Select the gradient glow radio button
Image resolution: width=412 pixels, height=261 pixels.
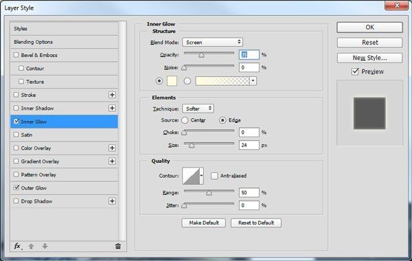coord(187,81)
